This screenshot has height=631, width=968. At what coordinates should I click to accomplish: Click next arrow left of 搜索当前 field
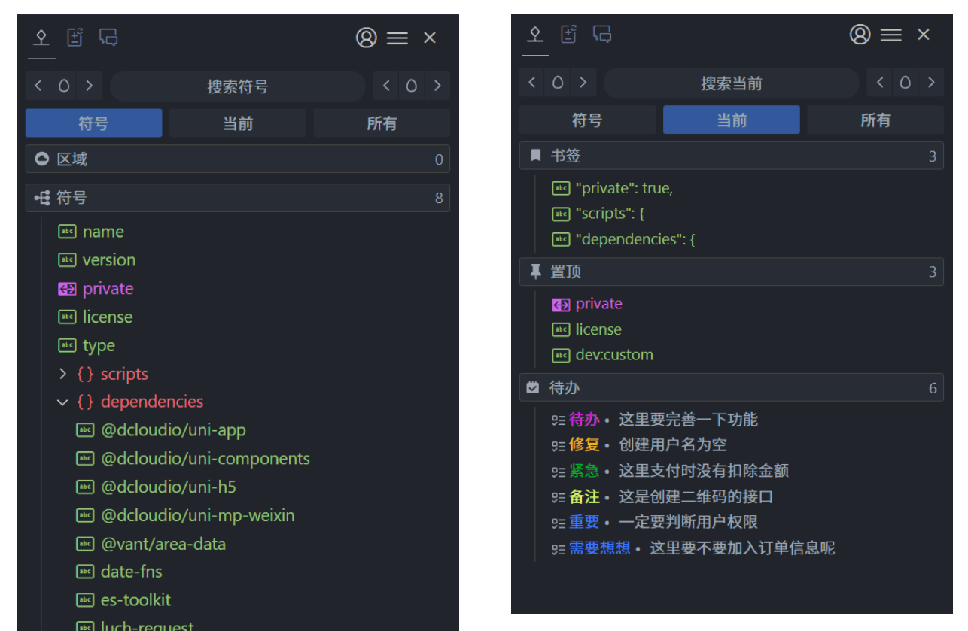(x=583, y=83)
